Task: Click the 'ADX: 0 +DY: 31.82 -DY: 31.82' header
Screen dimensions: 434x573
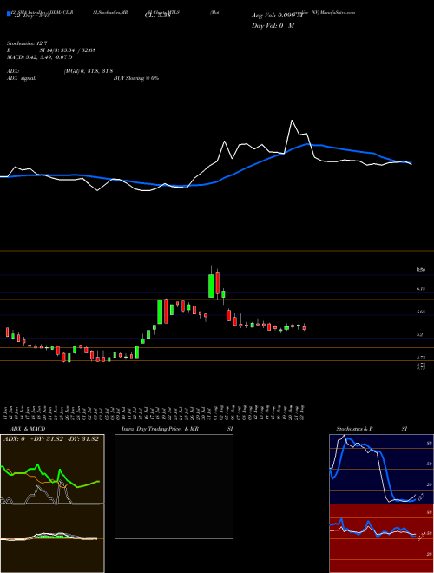Action: tap(51, 439)
